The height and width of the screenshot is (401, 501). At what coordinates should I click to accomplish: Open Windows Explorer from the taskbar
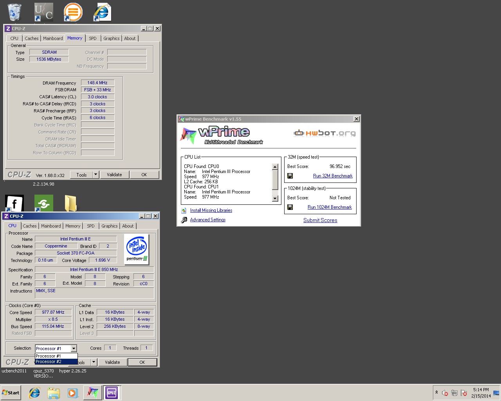tap(54, 393)
